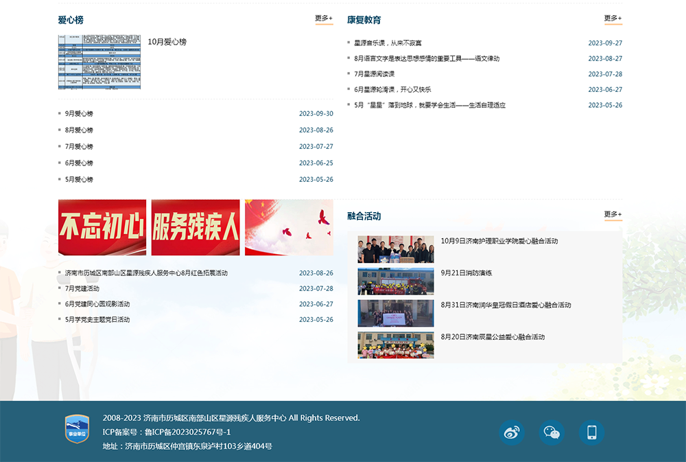Click the mobile phone icon in footer
This screenshot has width=686, height=462.
[591, 432]
